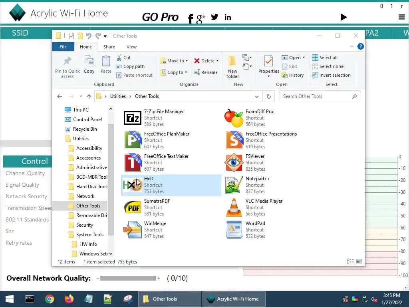This screenshot has width=409, height=307.
Task: Refresh the Other Tools folder
Action: tap(269, 97)
